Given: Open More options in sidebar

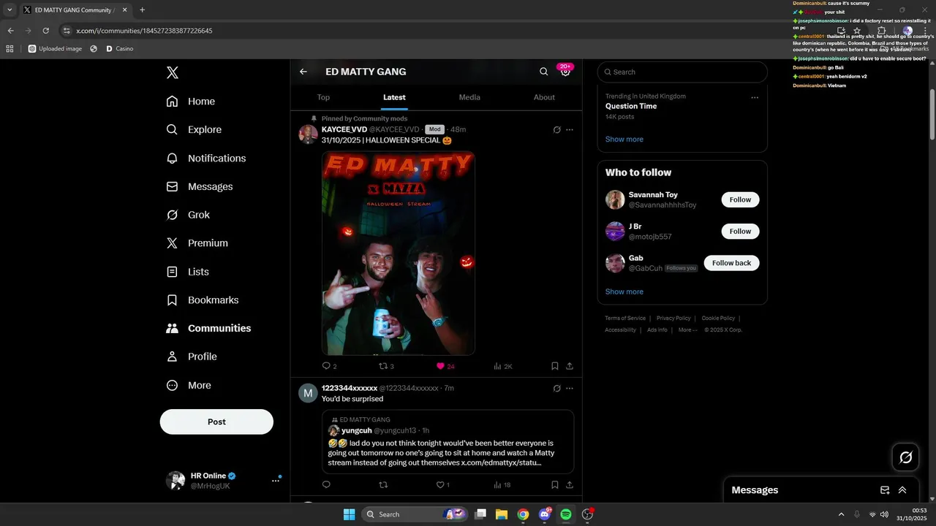Looking at the screenshot, I should [189, 385].
